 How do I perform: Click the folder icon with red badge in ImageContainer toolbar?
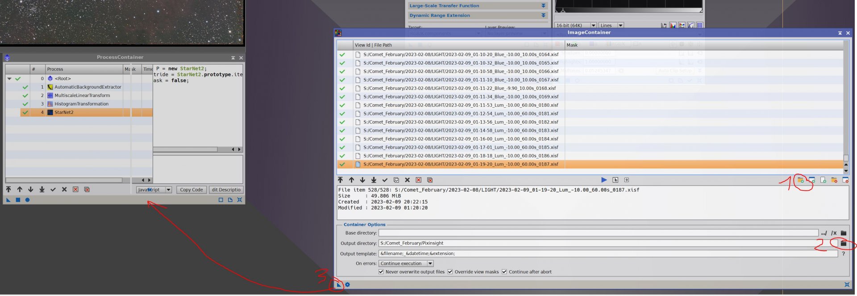pyautogui.click(x=834, y=180)
